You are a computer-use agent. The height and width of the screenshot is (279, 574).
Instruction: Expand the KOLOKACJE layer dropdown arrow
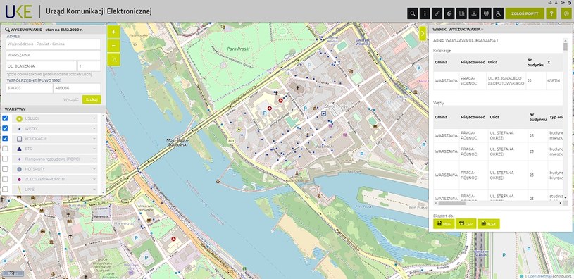coord(94,139)
